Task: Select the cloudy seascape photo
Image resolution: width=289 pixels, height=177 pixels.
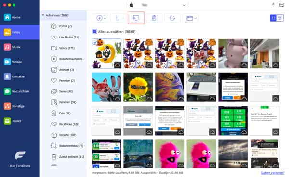Action: tap(233, 154)
